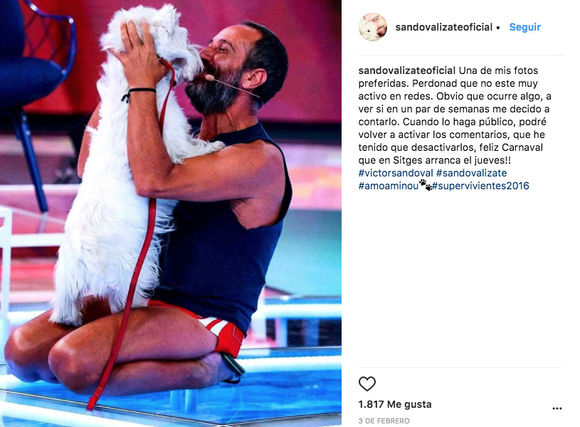Open the #amoaminou hashtag
Image resolution: width=580 pixels, height=427 pixels.
click(388, 186)
